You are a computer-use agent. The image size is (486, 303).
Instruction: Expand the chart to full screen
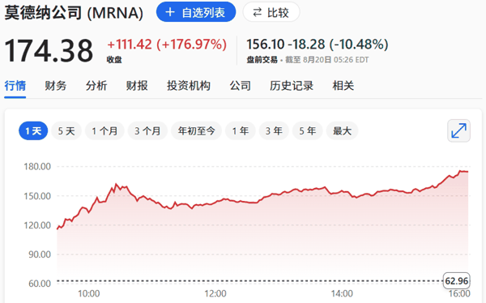(458, 130)
